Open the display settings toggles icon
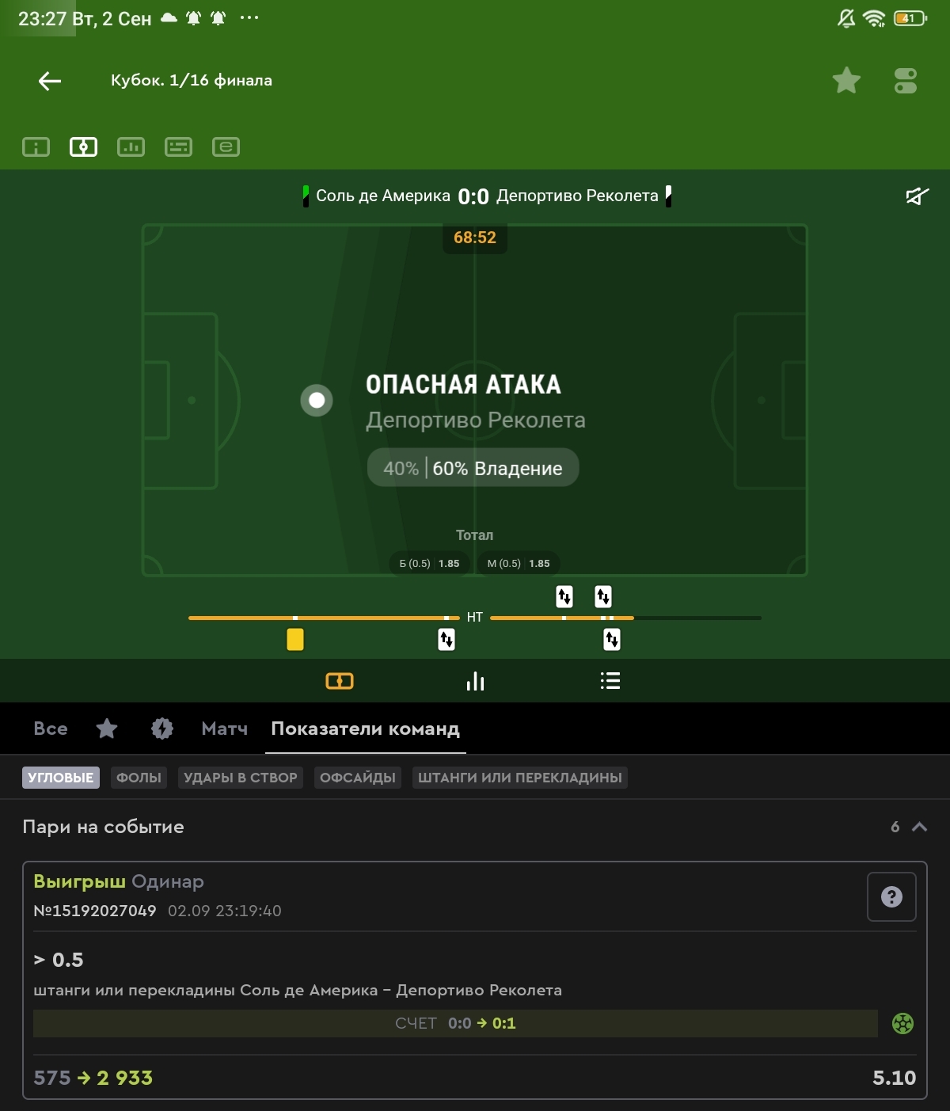The height and width of the screenshot is (1111, 950). (x=905, y=81)
